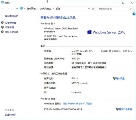
Task: Click the domain value krones.tc
Action: (x=76, y=92)
